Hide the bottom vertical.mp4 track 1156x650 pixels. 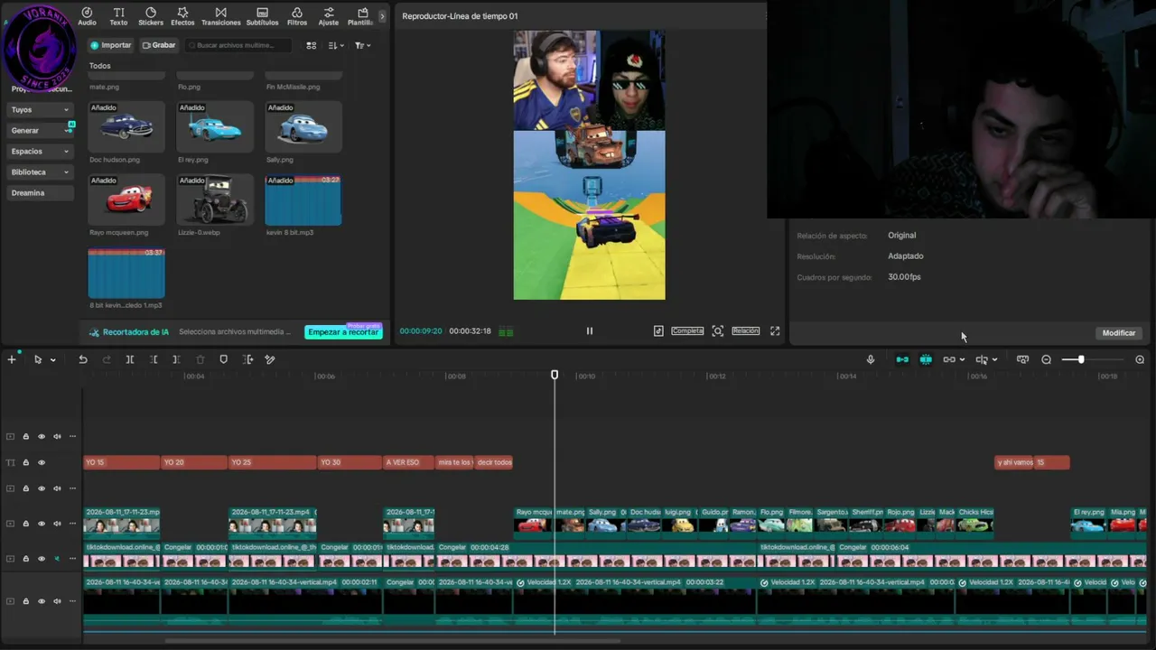tap(42, 601)
